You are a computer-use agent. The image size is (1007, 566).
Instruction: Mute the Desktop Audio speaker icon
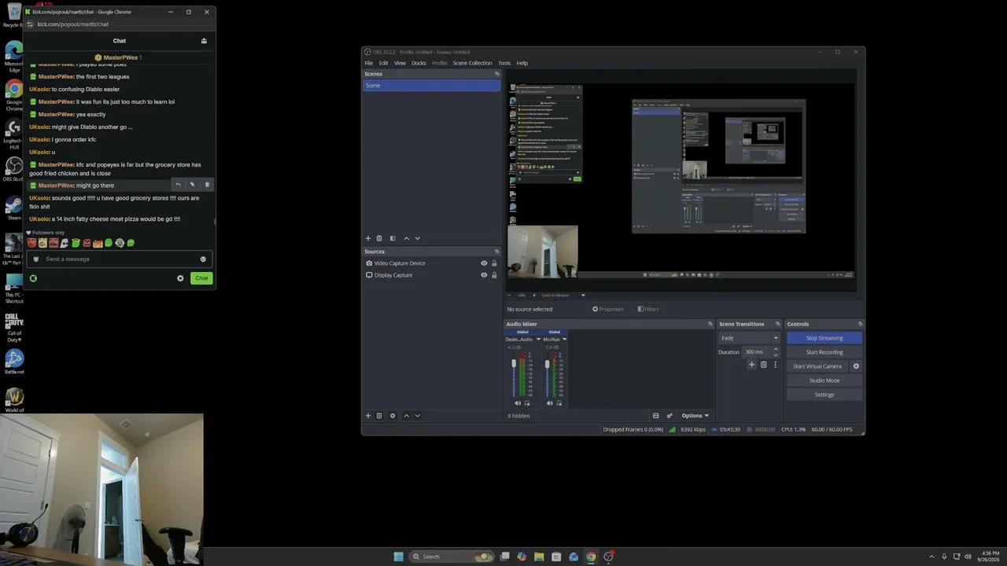tap(518, 403)
